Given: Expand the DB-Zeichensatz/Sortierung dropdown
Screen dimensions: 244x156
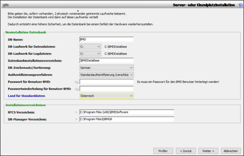Looking at the screenshot, I should point(107,68).
